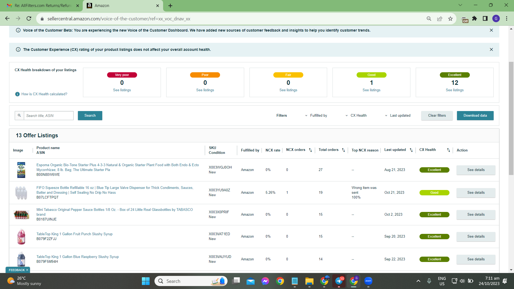Viewport: 514px width, 289px height.
Task: Open the Zoom app in the taskbar
Action: pyautogui.click(x=368, y=281)
